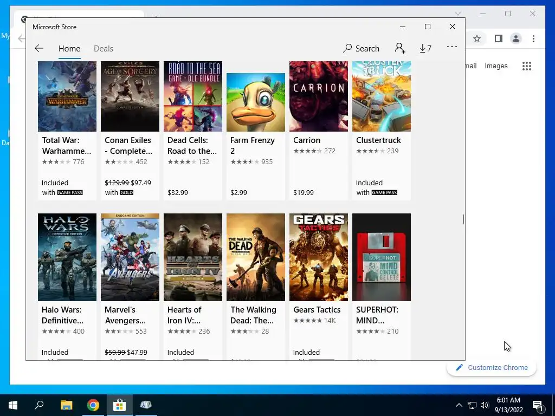The width and height of the screenshot is (555, 416).
Task: Click the $19.99 Carrion price
Action: click(x=304, y=192)
